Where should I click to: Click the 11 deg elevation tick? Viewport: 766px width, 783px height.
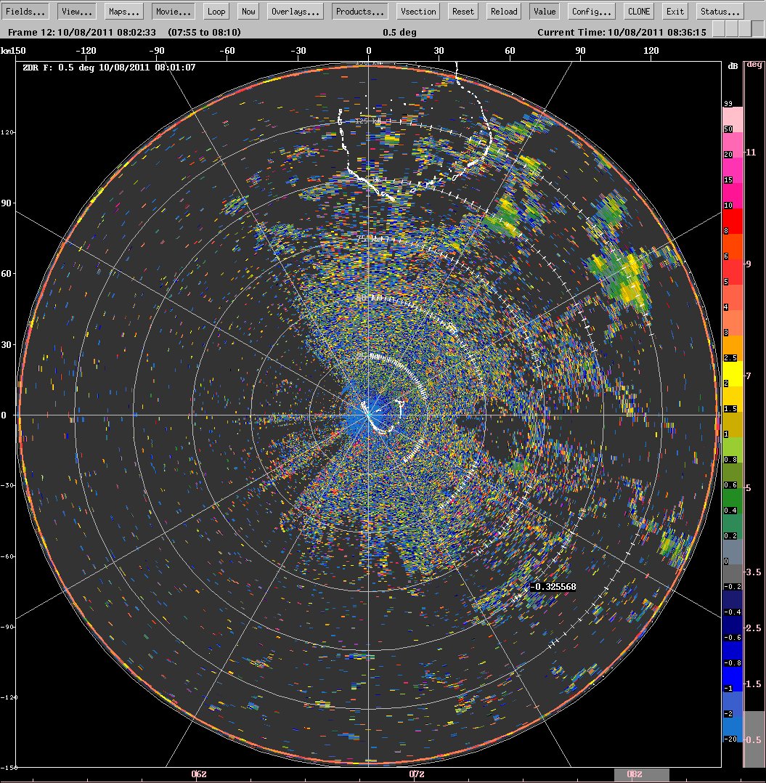(751, 153)
